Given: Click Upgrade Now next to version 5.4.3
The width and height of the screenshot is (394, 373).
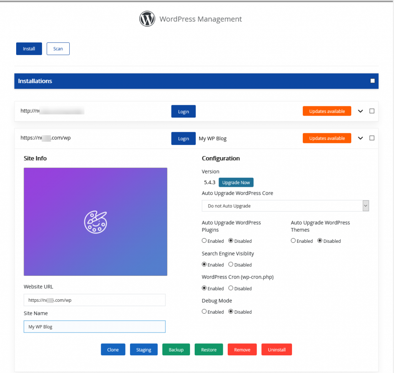Looking at the screenshot, I should [236, 183].
